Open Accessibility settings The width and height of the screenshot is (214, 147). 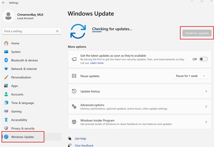coord(32,120)
